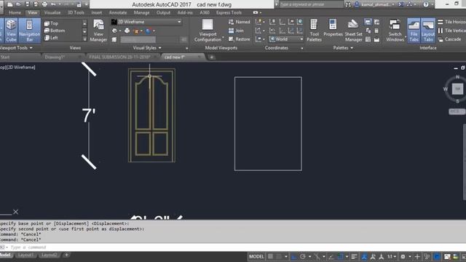Viewport: 466px width, 262px height.
Task: Switch to Express Tools ribbon tab
Action: [229, 13]
